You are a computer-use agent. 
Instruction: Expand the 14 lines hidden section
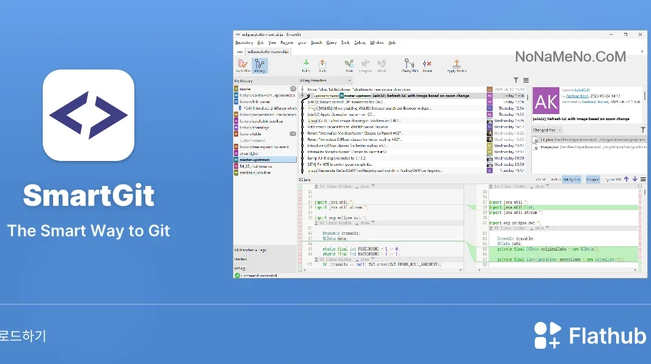335,187
